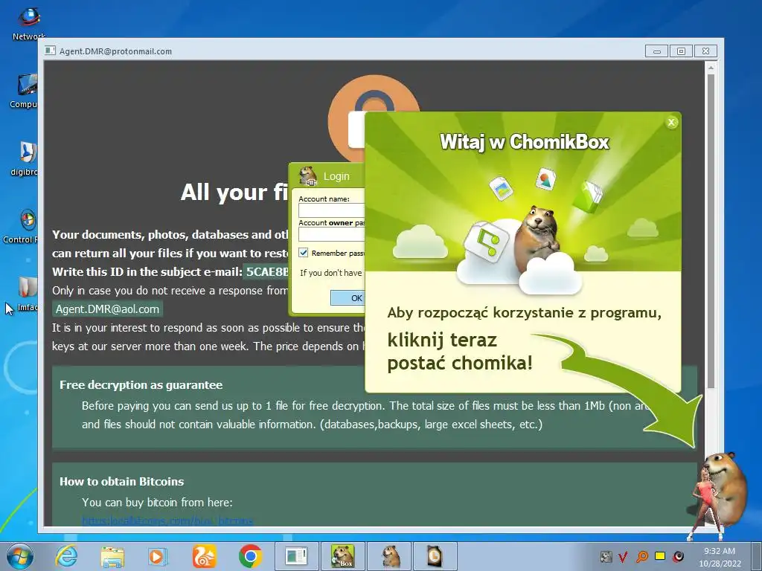Open the Computer desktop icon
The width and height of the screenshot is (762, 571).
coord(23,91)
